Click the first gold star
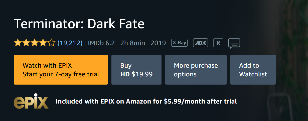Screen dimensions: 308x121 click(x=18, y=43)
